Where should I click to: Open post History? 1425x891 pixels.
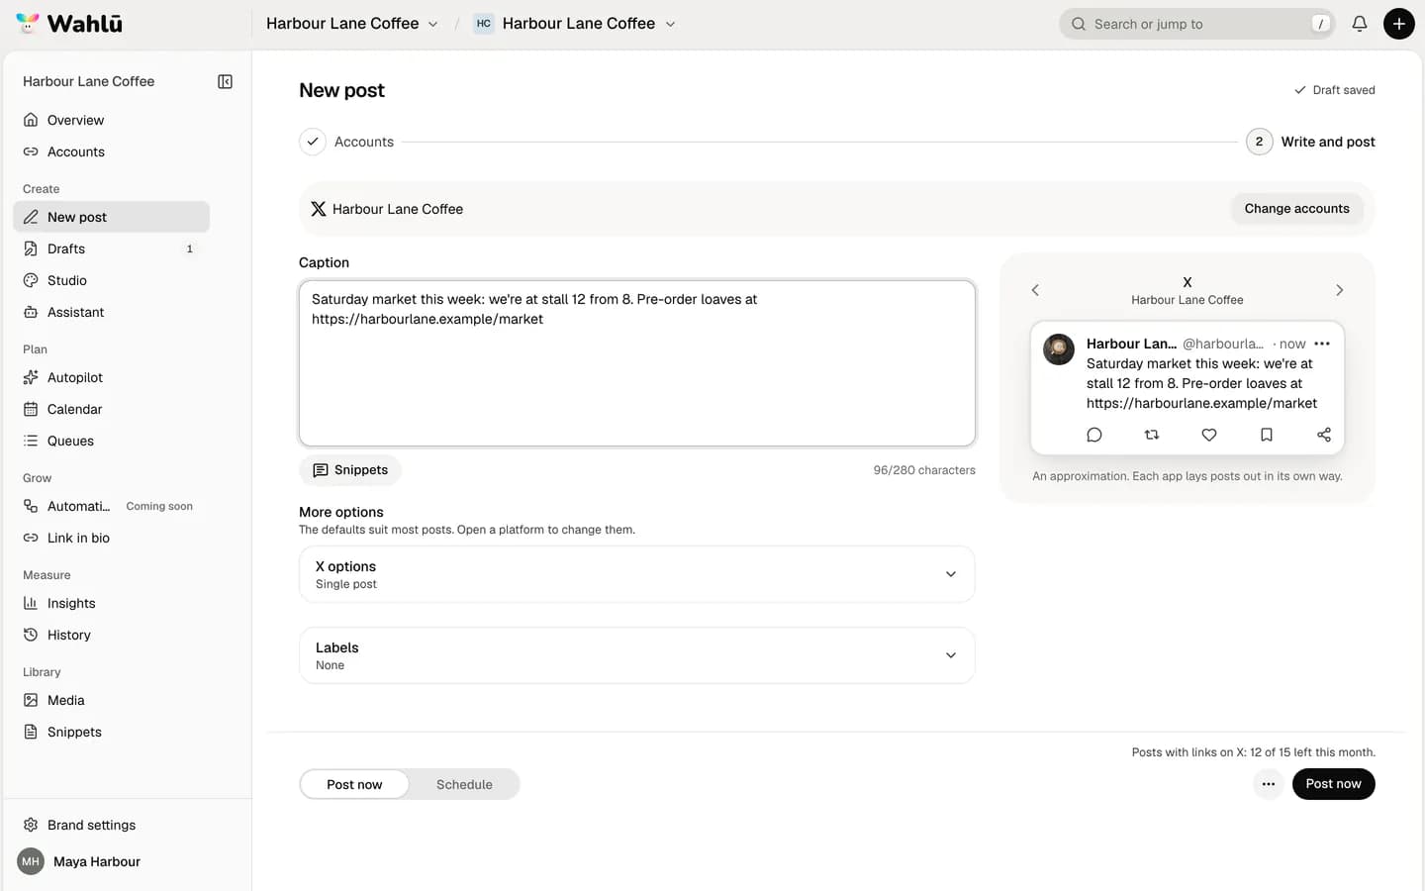[x=111, y=635]
